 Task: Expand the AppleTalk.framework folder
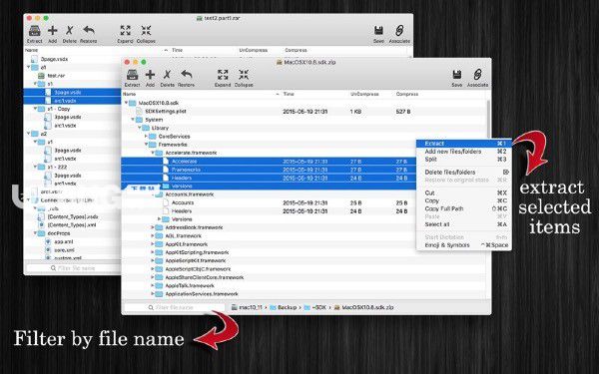pos(153,285)
